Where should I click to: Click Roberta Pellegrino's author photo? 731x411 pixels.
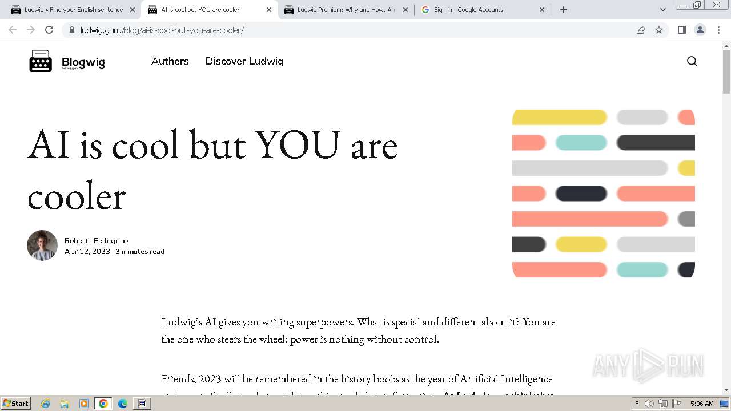coord(42,245)
